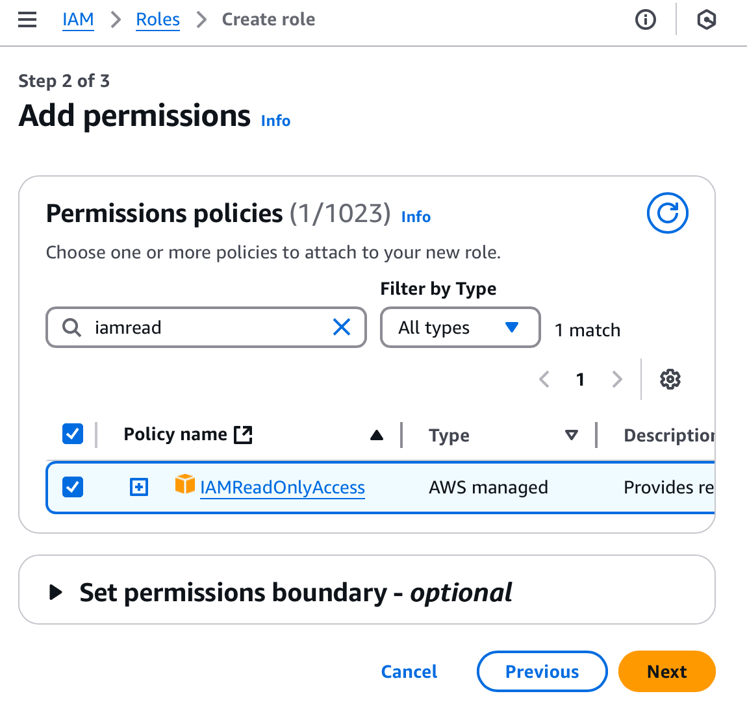The image size is (747, 709).
Task: Click in the policy search field
Action: [x=208, y=327]
